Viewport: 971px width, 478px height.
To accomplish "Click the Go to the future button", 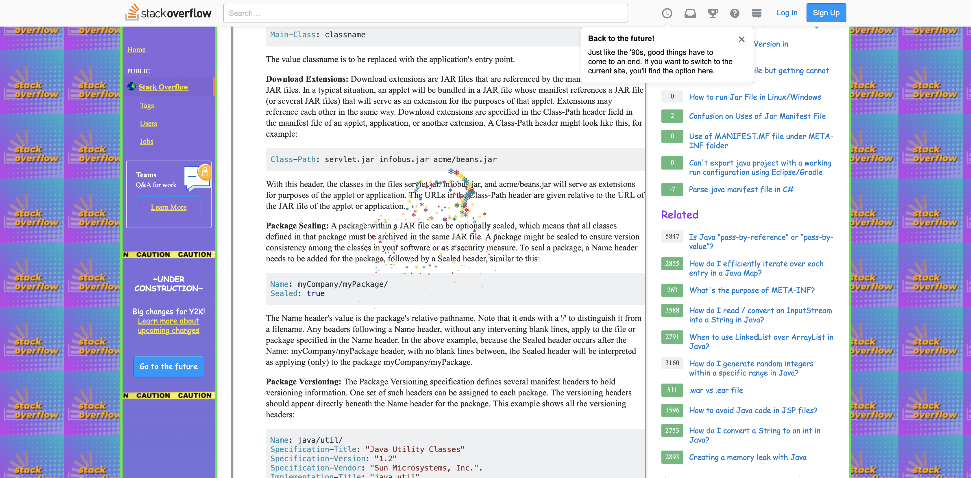I will click(169, 367).
